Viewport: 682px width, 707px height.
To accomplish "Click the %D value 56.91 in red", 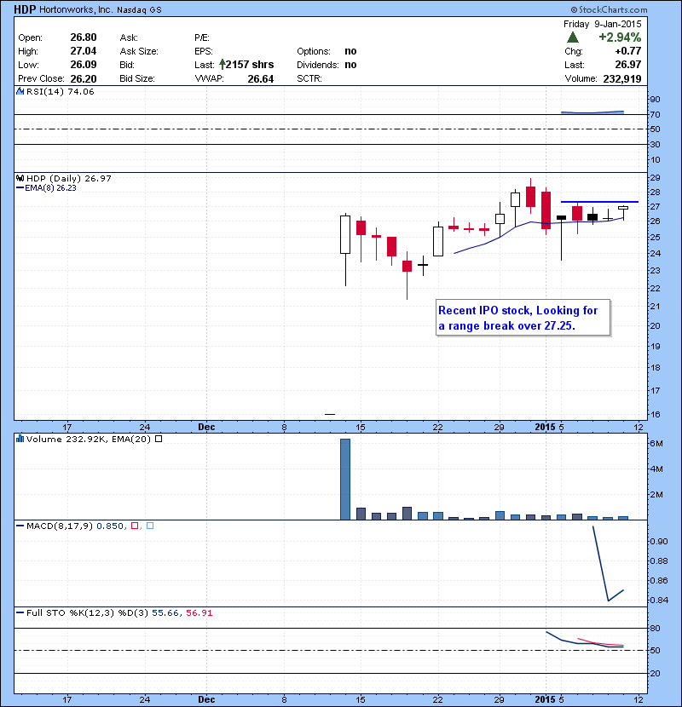I will pos(199,613).
